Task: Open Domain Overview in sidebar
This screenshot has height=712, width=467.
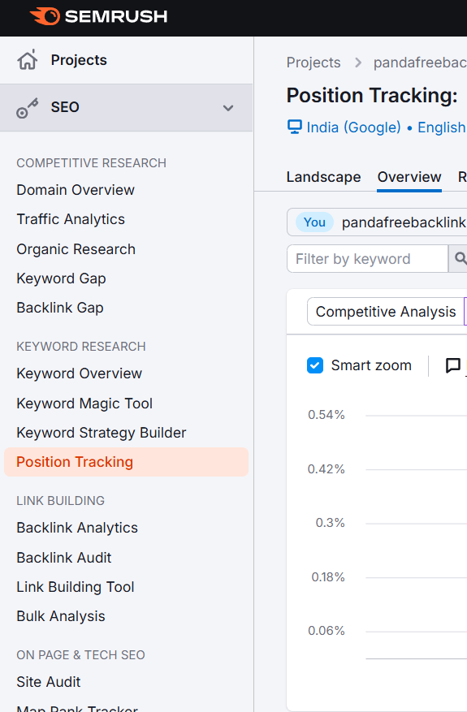Action: pos(76,190)
